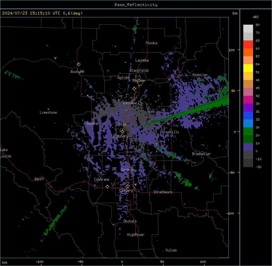Click the HighRiver label
This screenshot has width=272, height=266.
coord(136,235)
